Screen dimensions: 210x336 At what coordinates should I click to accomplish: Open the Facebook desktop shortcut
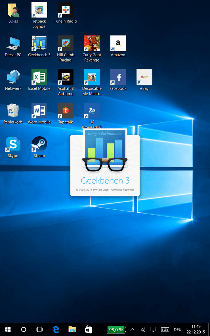click(118, 77)
